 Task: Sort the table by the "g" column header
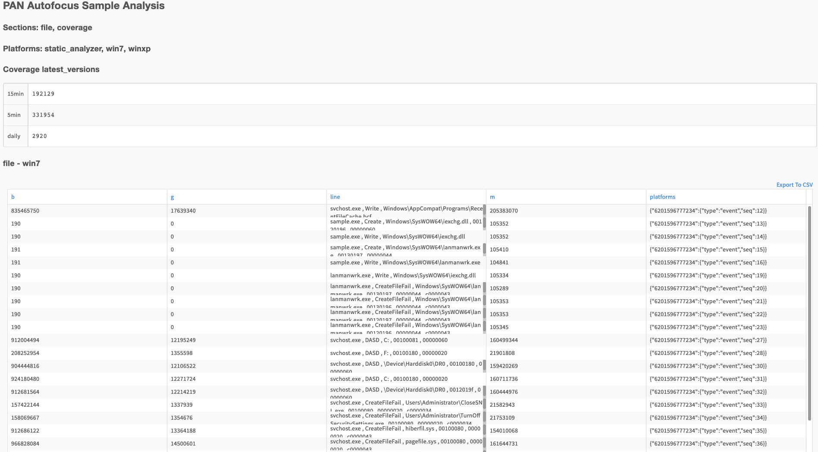tap(172, 197)
